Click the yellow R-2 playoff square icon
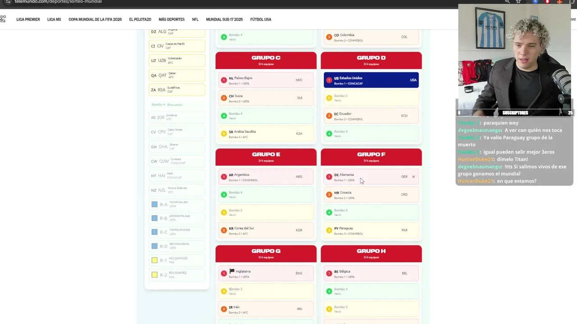Image resolution: width=577 pixels, height=324 pixels. coord(155,274)
